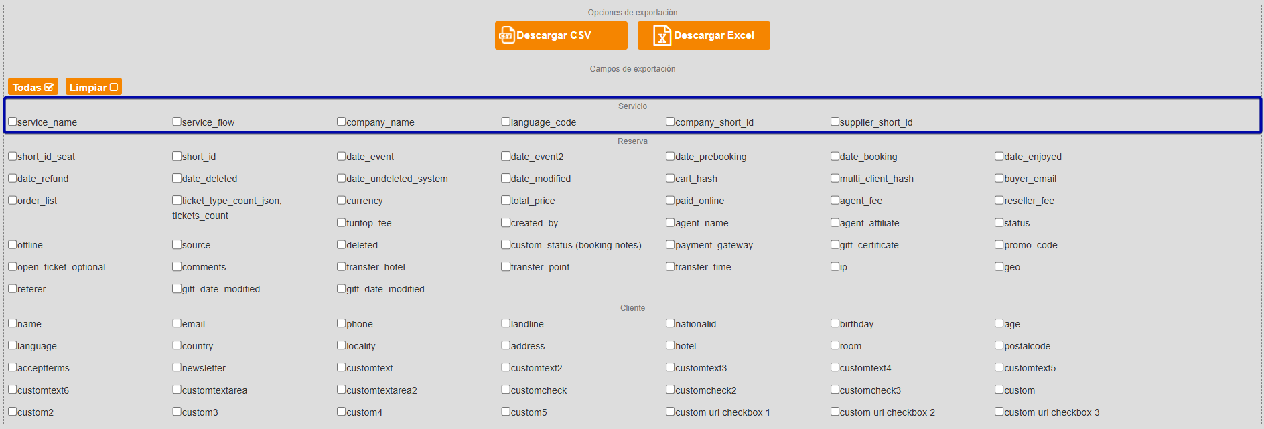Enable the total_price checkbox

tap(506, 200)
